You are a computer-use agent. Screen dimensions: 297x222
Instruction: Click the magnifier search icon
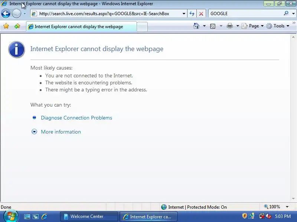pos(286,13)
